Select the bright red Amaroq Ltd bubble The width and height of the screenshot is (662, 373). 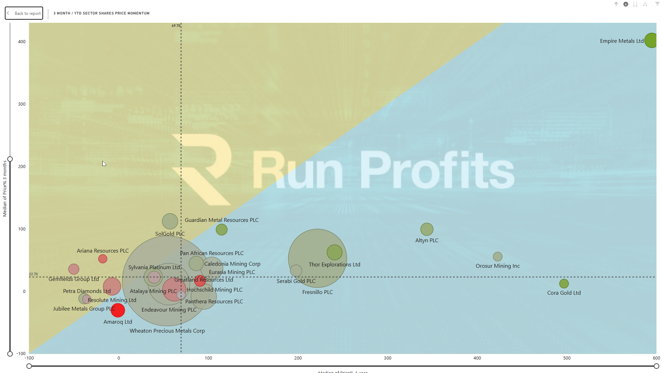(118, 310)
